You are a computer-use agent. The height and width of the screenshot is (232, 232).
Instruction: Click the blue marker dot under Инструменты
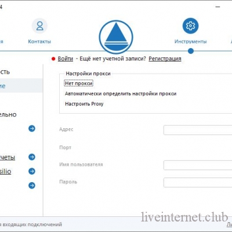pyautogui.click(x=191, y=51)
